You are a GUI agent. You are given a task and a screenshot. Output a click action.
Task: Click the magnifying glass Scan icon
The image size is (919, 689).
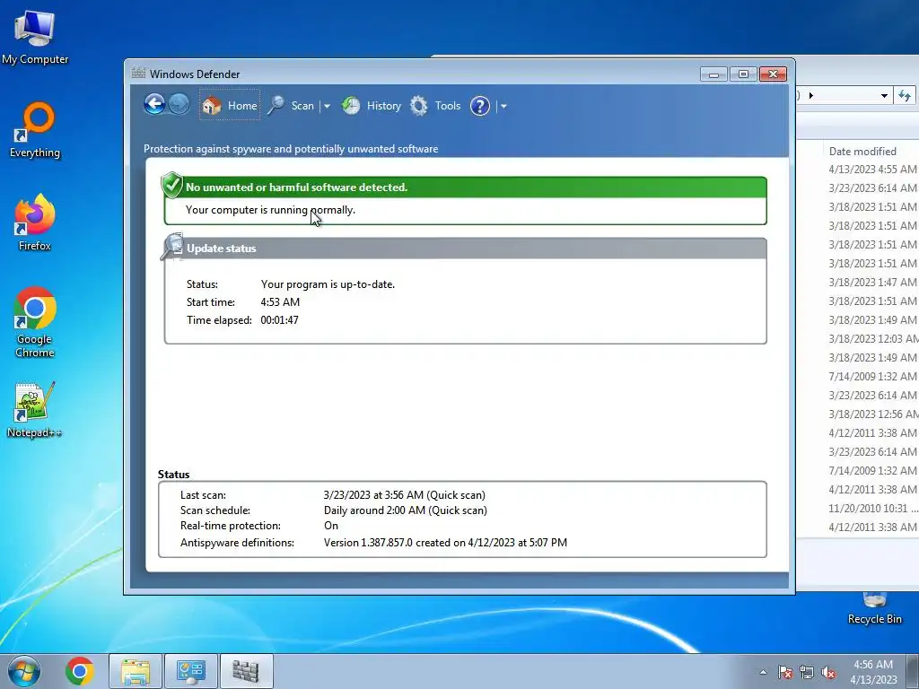tap(276, 106)
